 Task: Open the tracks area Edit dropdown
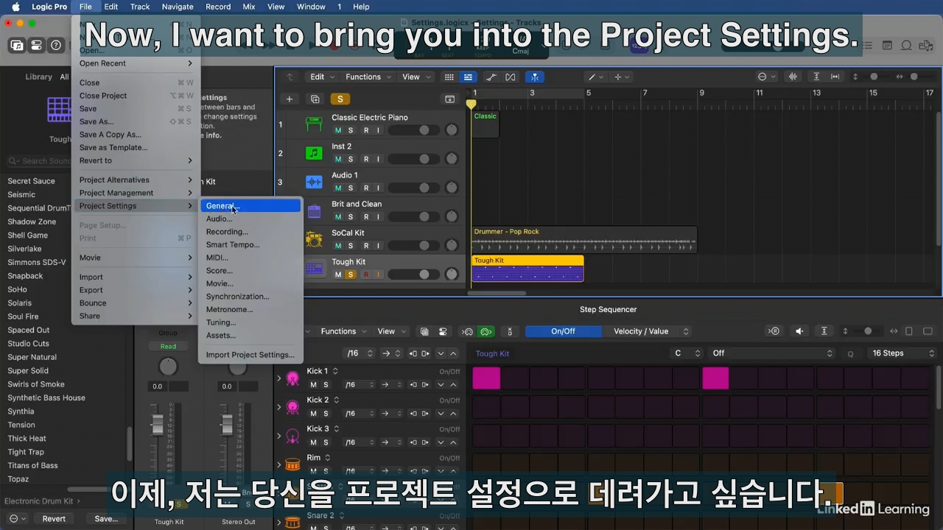(321, 77)
